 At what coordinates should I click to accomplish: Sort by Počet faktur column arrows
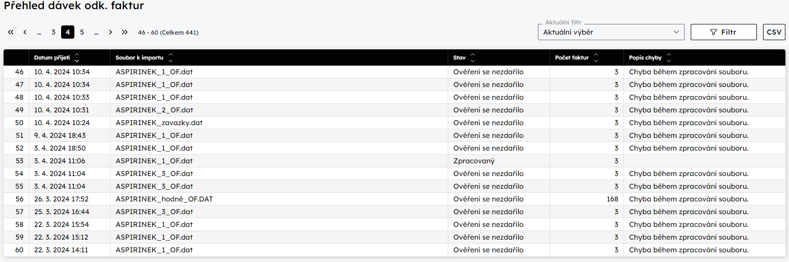[x=596, y=57]
